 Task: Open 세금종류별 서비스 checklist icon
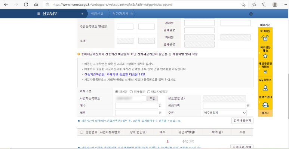[265, 72]
